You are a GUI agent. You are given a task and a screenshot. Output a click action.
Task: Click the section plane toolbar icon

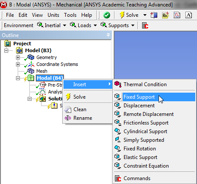pyautogui.click(x=154, y=15)
